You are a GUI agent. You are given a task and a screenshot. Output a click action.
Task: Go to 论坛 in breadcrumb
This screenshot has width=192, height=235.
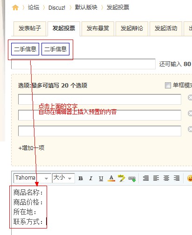pos(34,7)
